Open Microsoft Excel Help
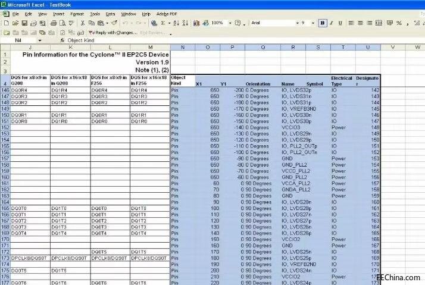 237,23
